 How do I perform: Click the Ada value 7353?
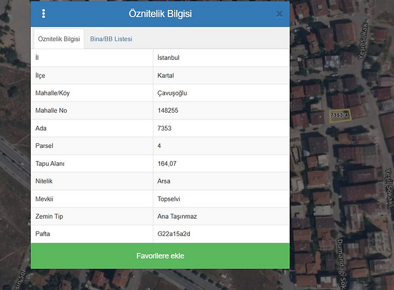click(x=165, y=128)
